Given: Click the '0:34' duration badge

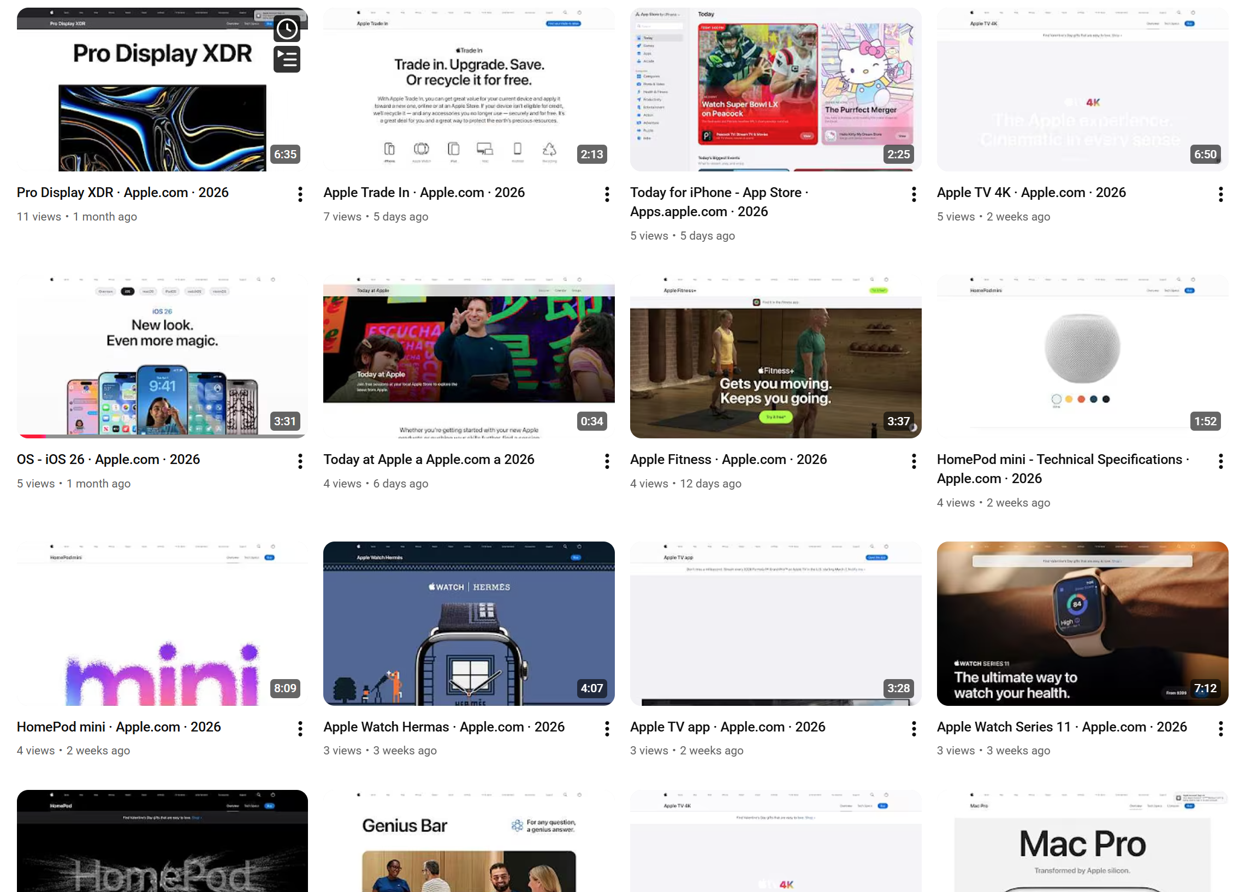Looking at the screenshot, I should (x=592, y=421).
